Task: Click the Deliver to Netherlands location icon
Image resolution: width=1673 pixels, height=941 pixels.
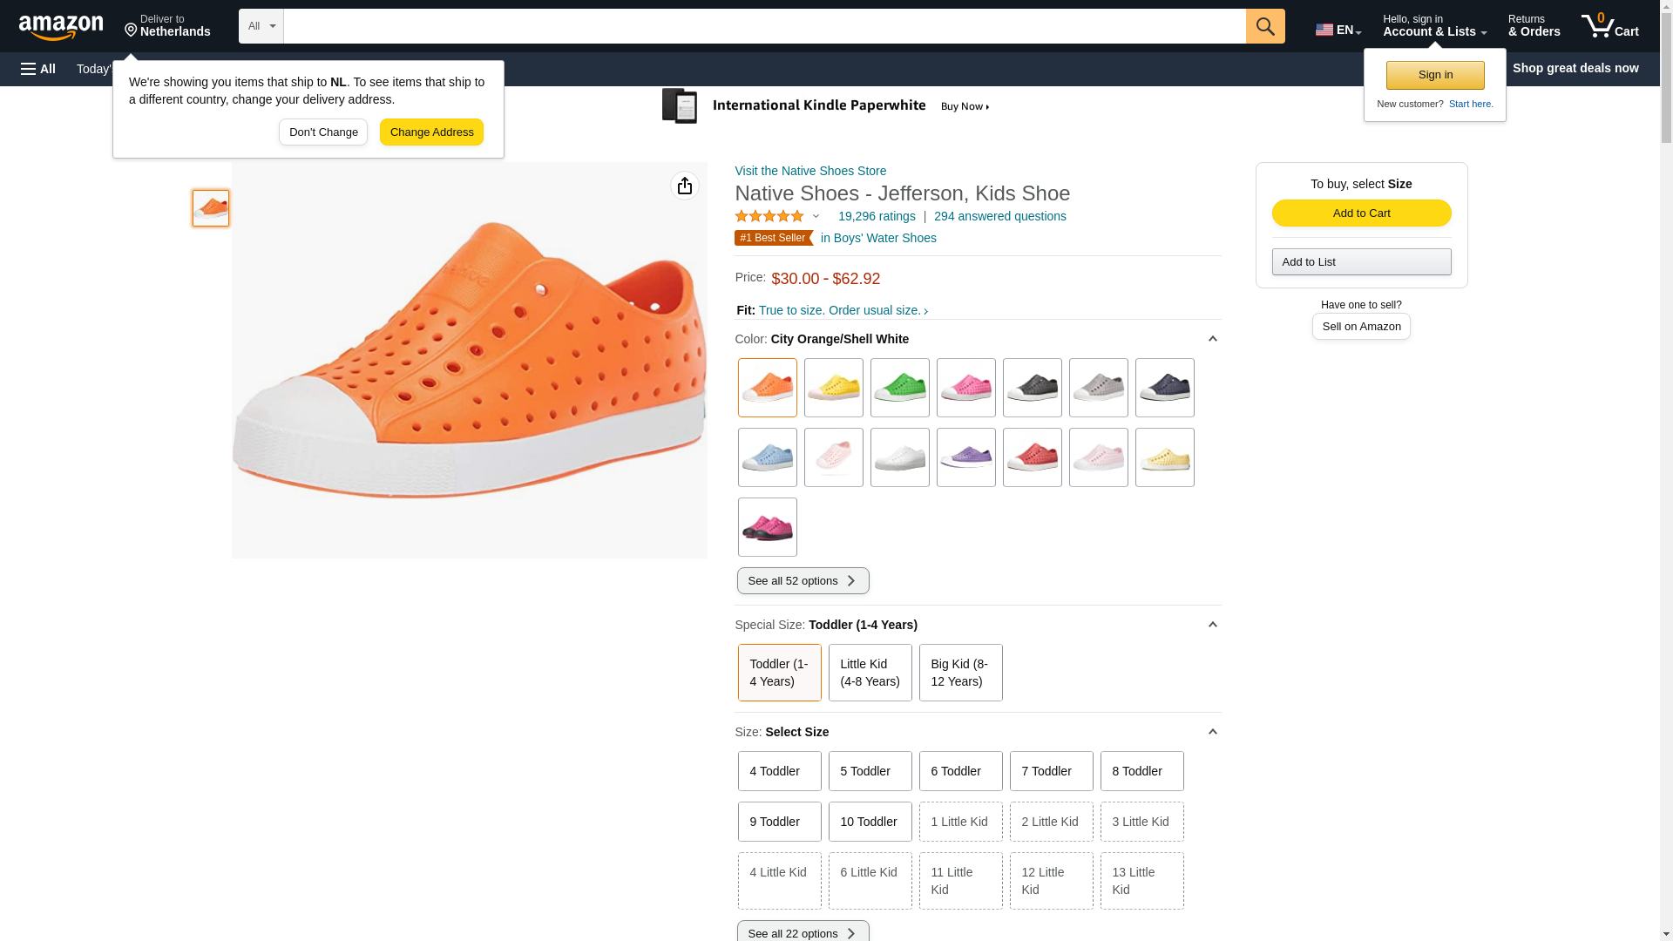Action: [x=131, y=30]
